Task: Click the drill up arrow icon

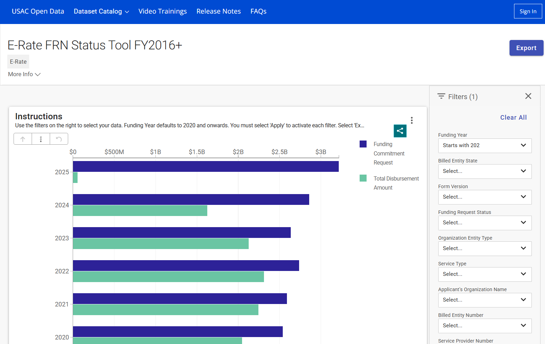Action: click(23, 139)
